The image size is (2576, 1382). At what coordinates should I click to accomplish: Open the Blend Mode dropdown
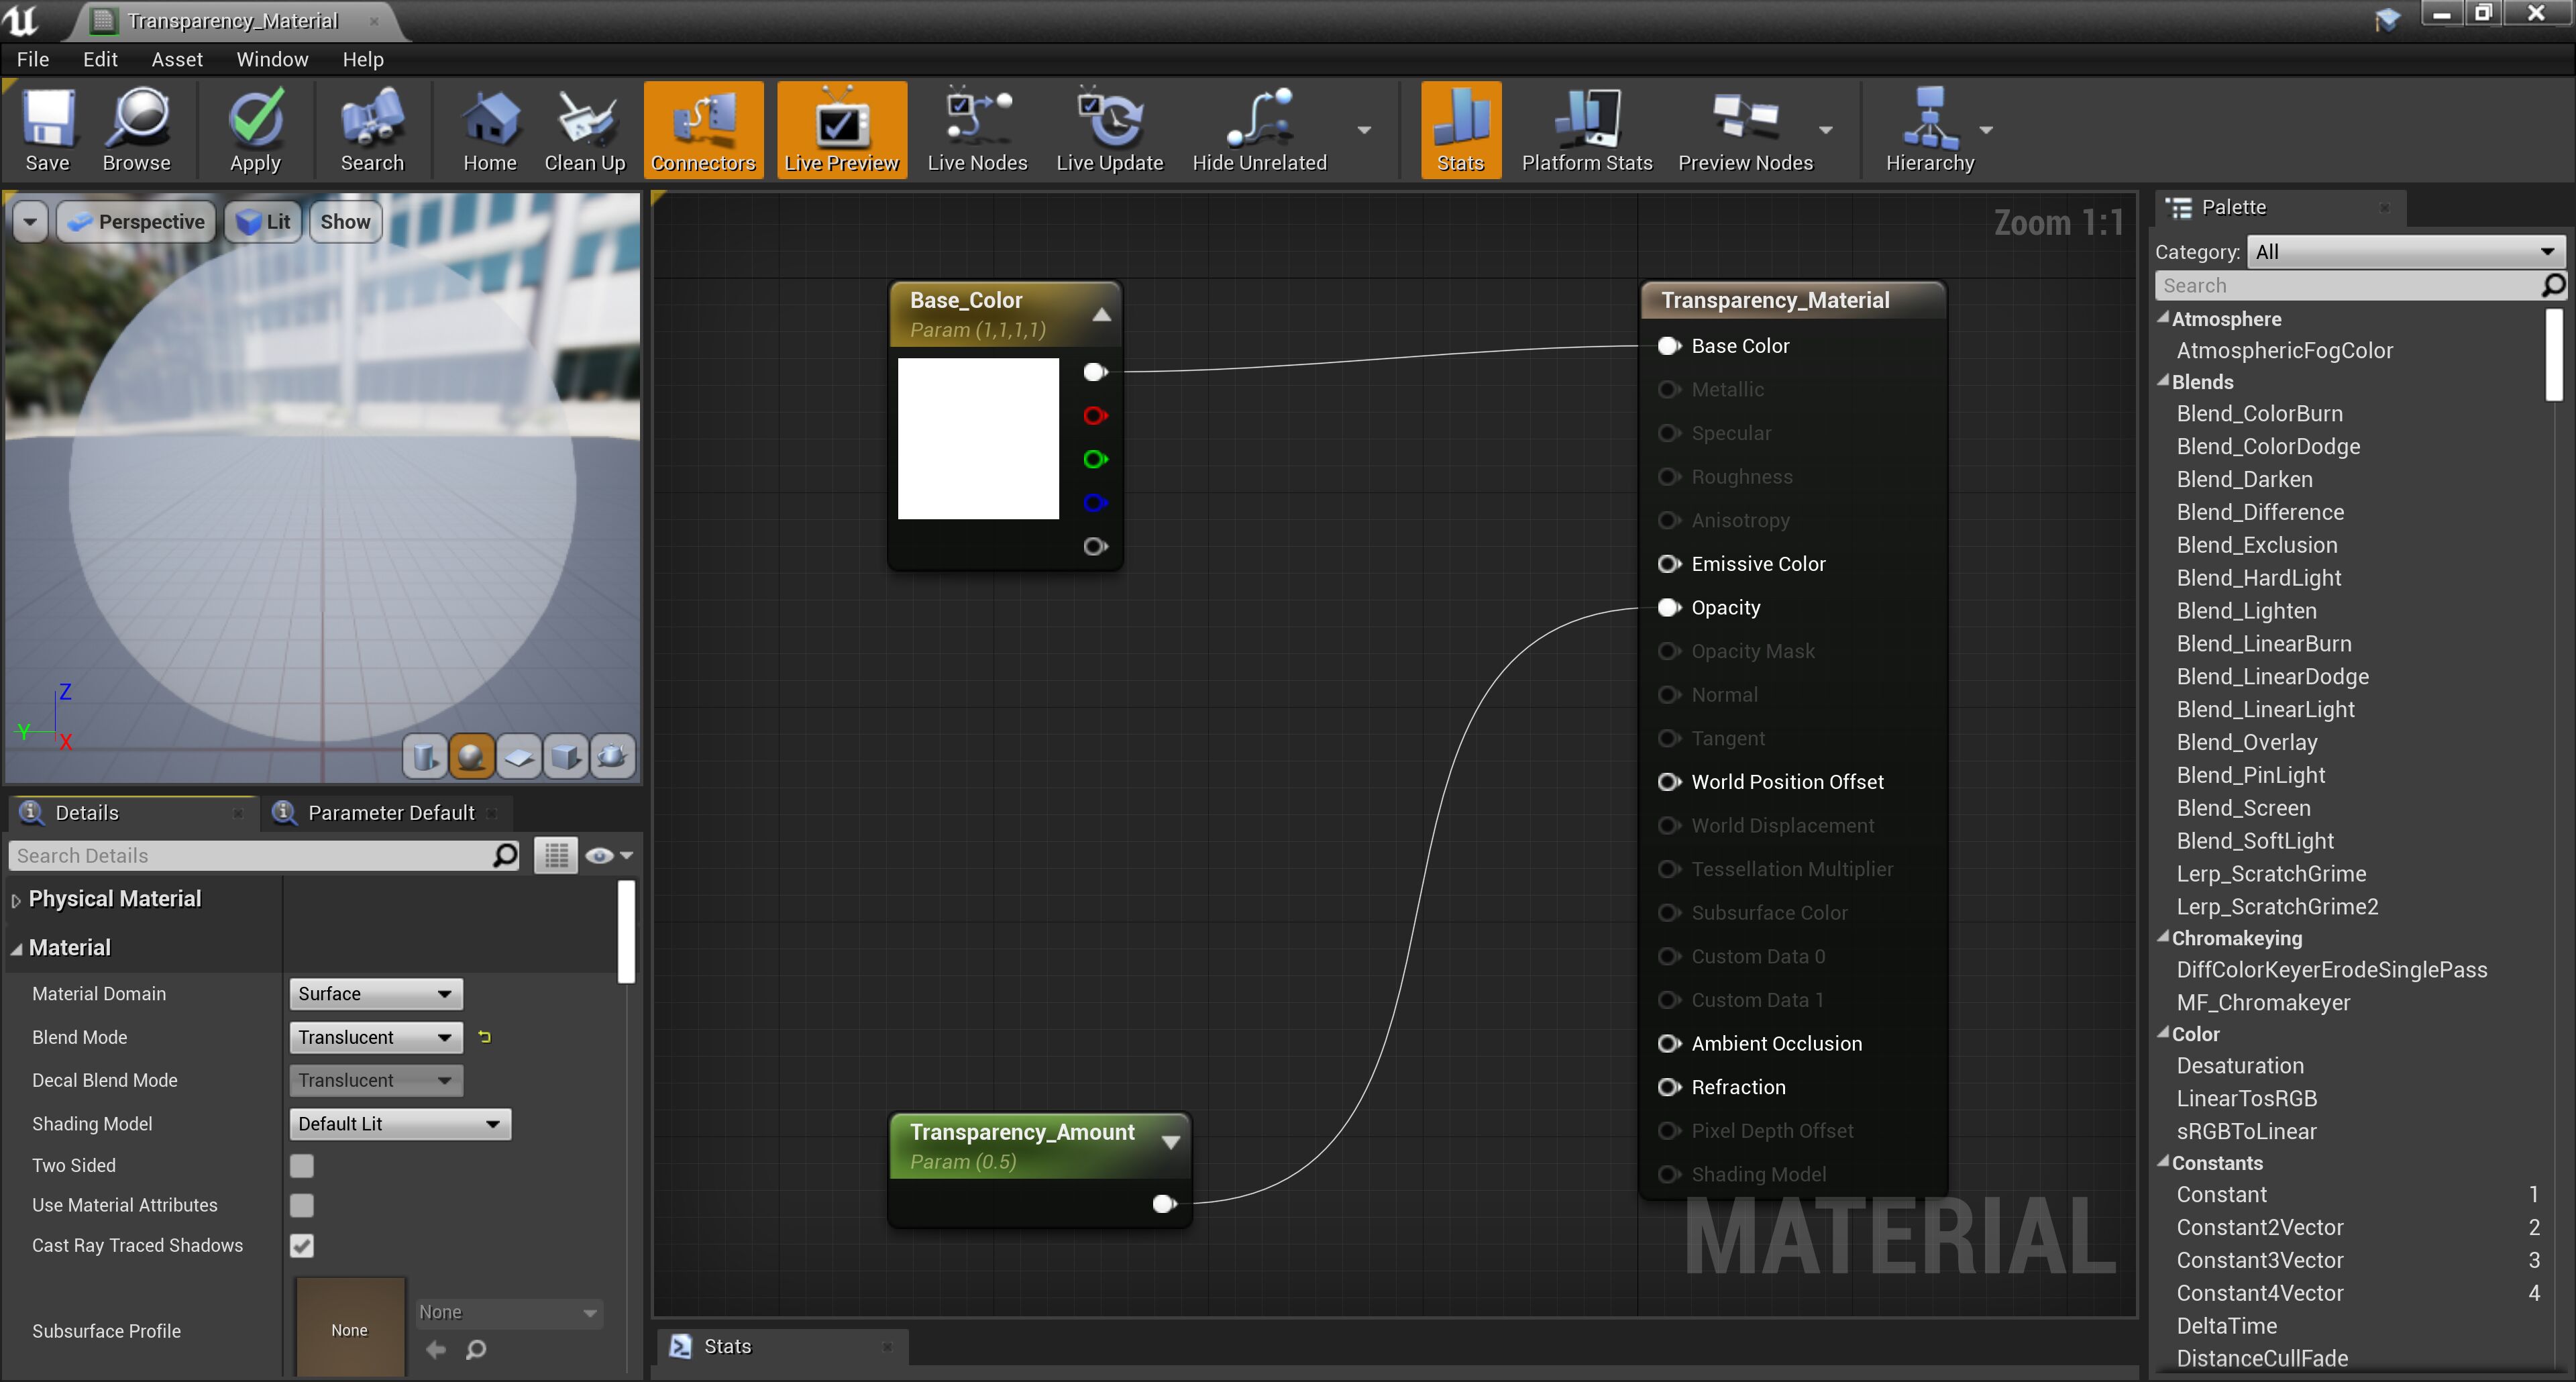click(375, 1037)
